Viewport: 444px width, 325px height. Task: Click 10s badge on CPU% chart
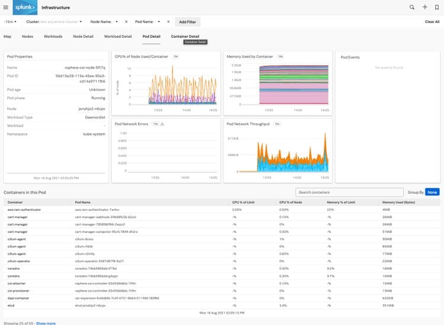click(175, 57)
